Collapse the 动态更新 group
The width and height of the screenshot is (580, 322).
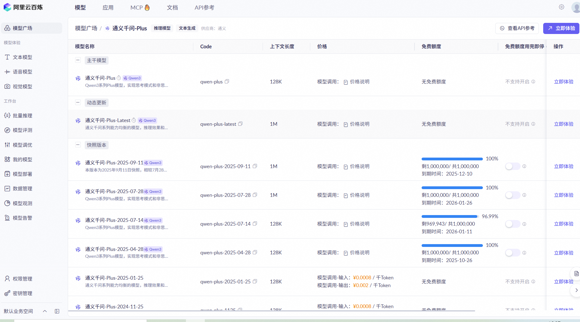pyautogui.click(x=78, y=103)
